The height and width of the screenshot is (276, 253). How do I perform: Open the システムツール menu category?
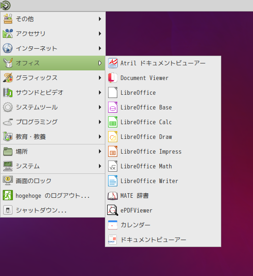[x=52, y=107]
